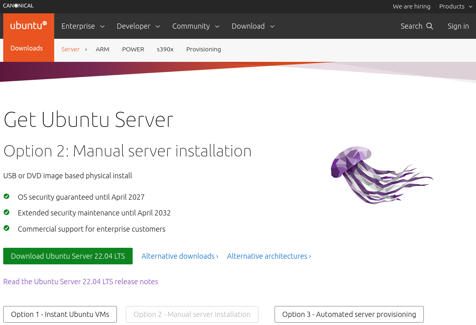This screenshot has width=476, height=325.
Task: Open the Products dropdown
Action: [x=456, y=6]
